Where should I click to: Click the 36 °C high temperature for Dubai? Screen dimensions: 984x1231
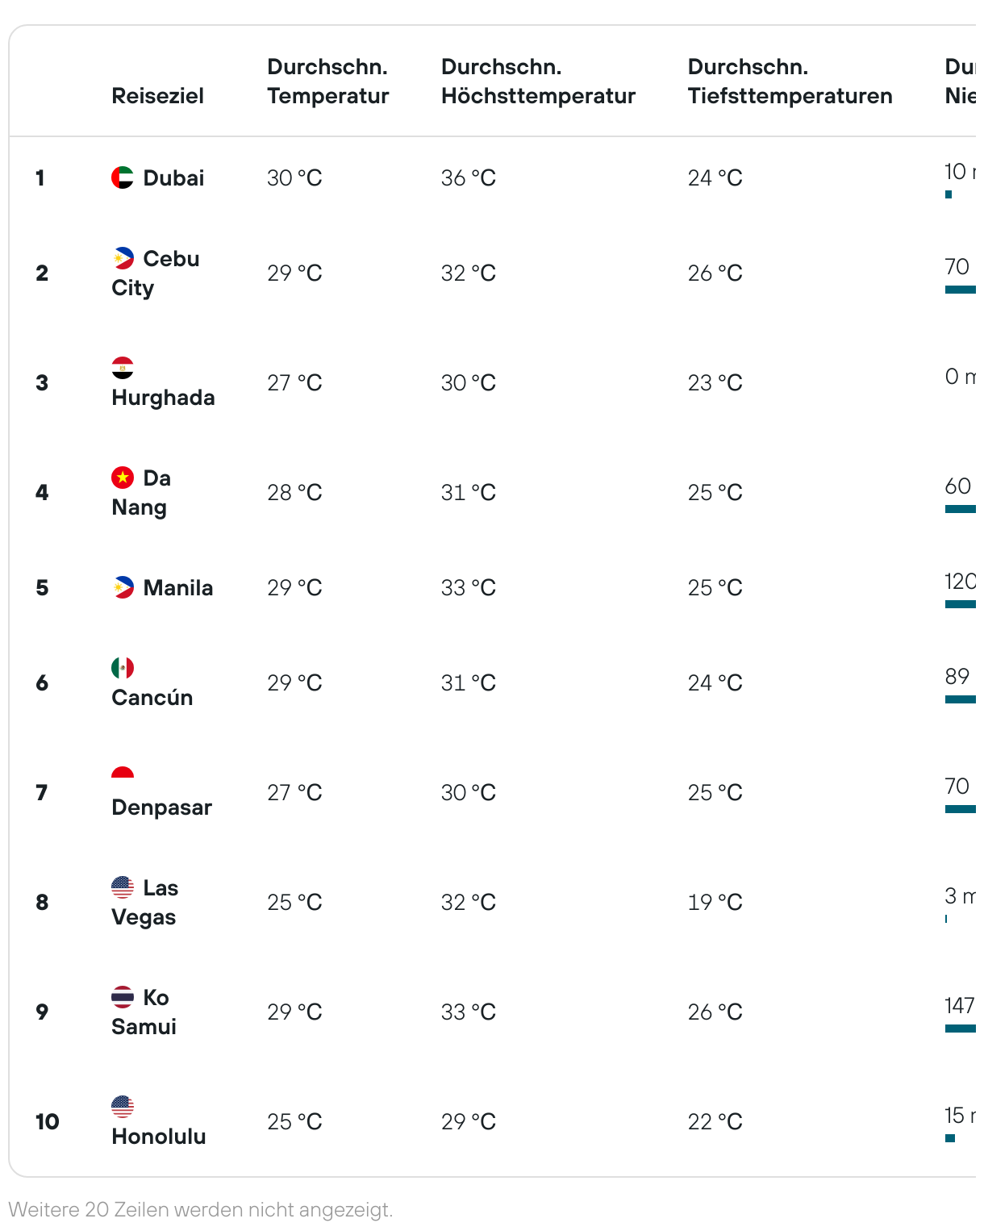(469, 177)
